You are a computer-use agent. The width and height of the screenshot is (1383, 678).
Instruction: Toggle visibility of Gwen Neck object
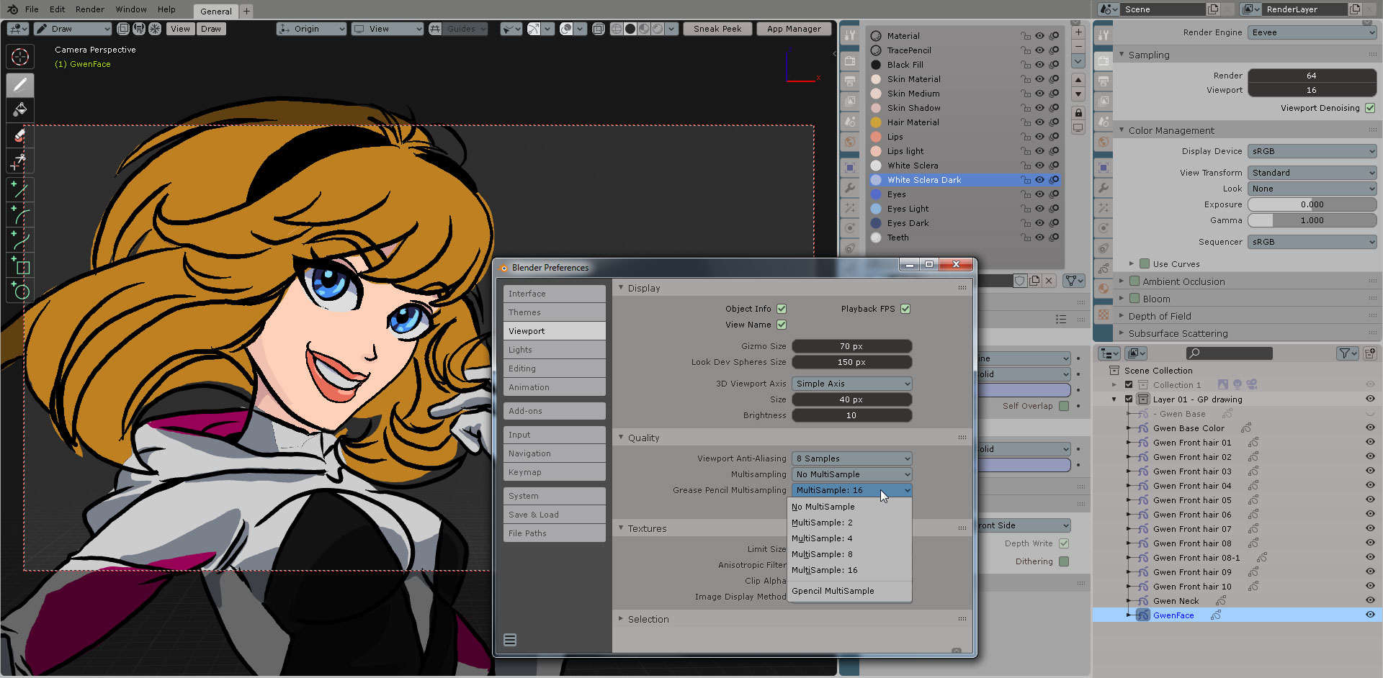(x=1370, y=600)
